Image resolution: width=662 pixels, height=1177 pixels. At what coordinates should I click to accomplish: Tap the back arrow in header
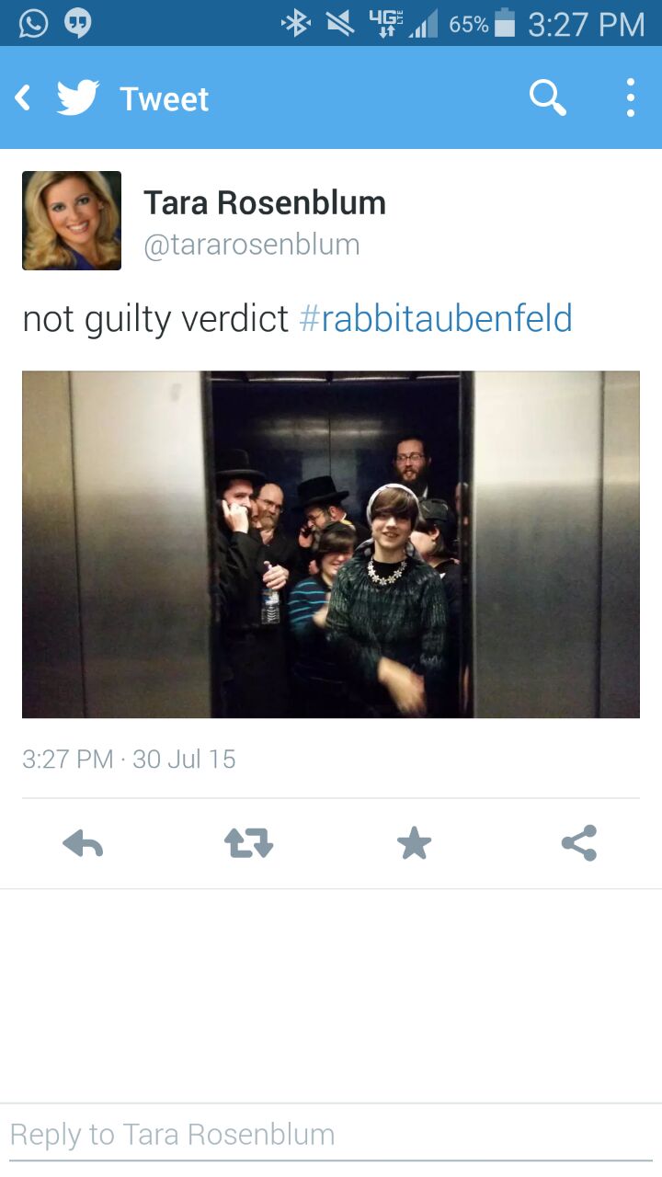[x=23, y=97]
